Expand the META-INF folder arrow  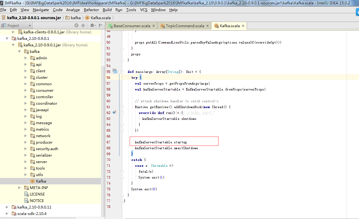coord(19,188)
